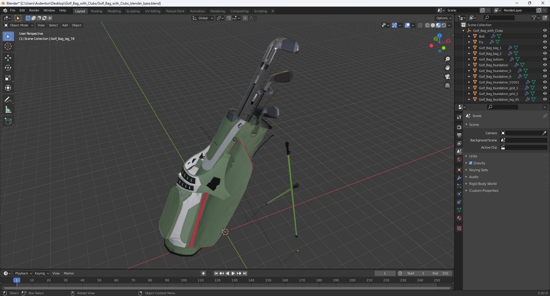Switch to the Shading workspace tab
Screen dimensions: 550x296
click(96, 11)
